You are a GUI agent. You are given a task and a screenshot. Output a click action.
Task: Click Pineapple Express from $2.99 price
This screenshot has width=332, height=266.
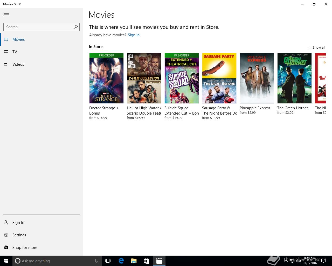click(x=248, y=113)
